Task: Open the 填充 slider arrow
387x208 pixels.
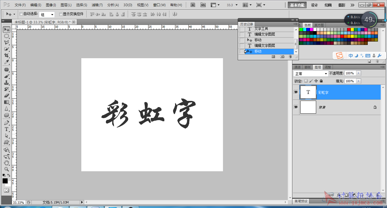Action: click(359, 81)
